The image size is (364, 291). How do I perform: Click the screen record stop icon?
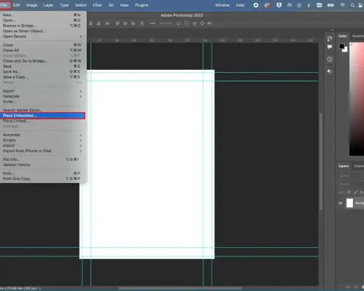coord(256,5)
